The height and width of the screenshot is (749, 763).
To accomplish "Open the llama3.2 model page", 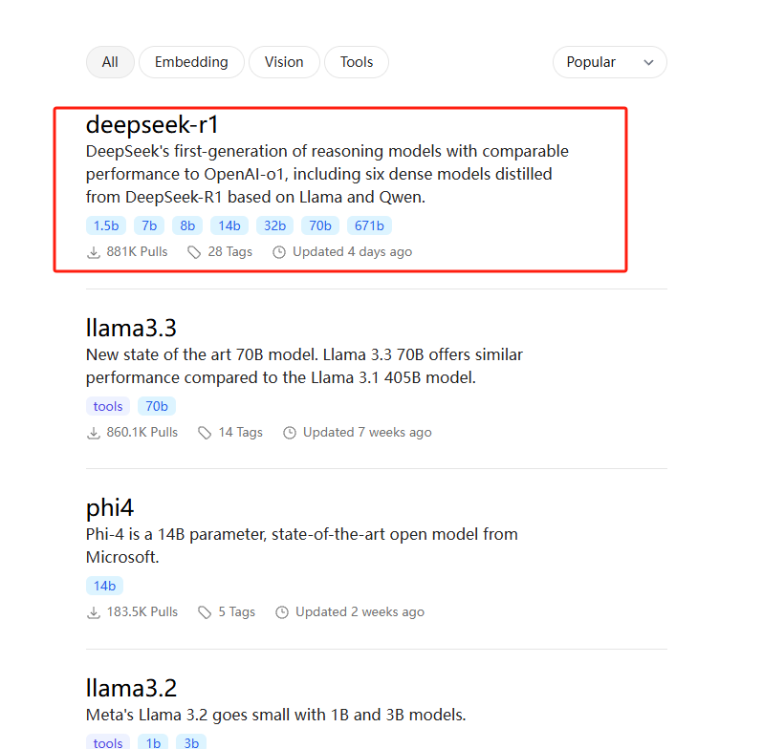I will click(131, 688).
